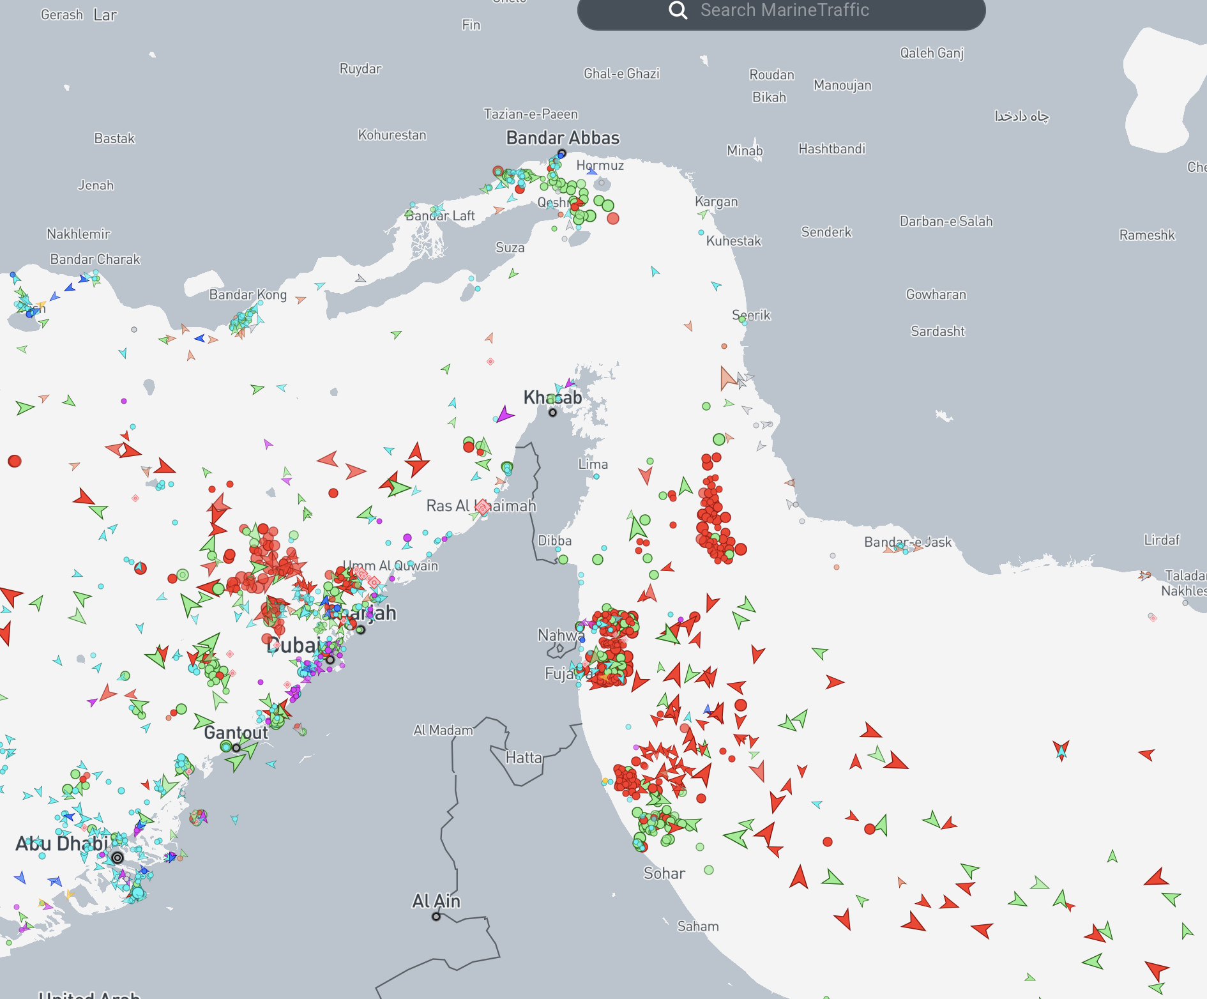The image size is (1207, 999).
Task: Select the Gantout port circle marker
Action: (x=236, y=748)
